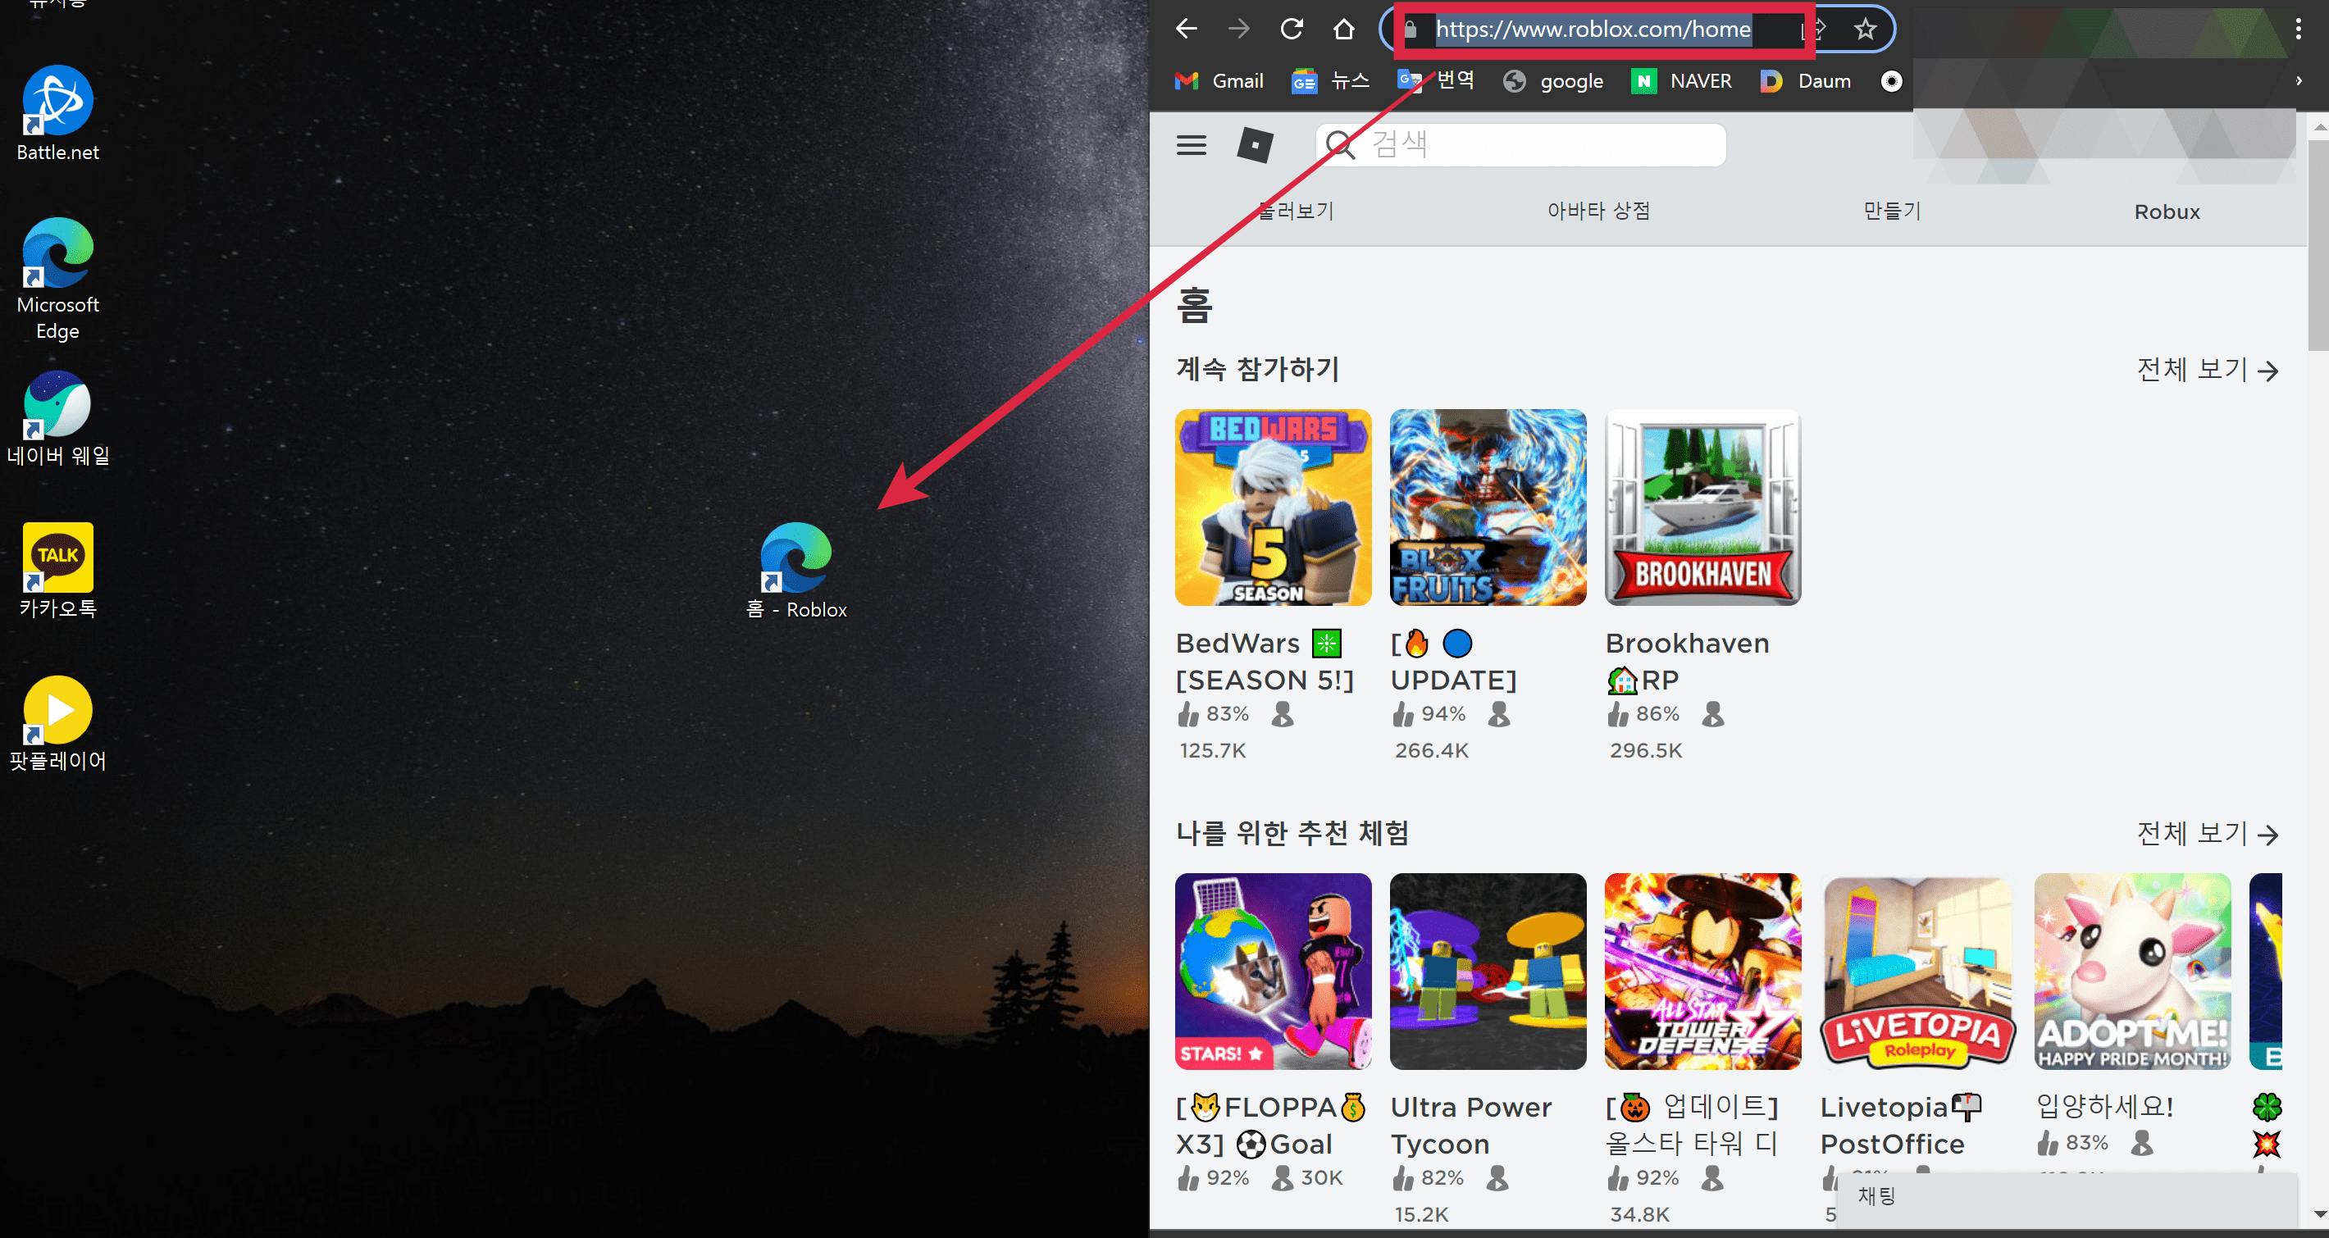The width and height of the screenshot is (2329, 1238).
Task: Click the Roblox logo icon
Action: point(1255,144)
